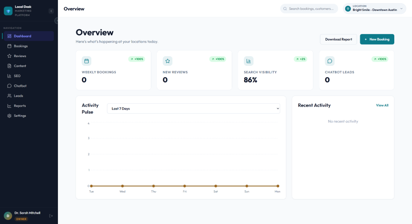Click the WEEKLY BOOKINGS label
Image resolution: width=412 pixels, height=224 pixels.
point(99,72)
